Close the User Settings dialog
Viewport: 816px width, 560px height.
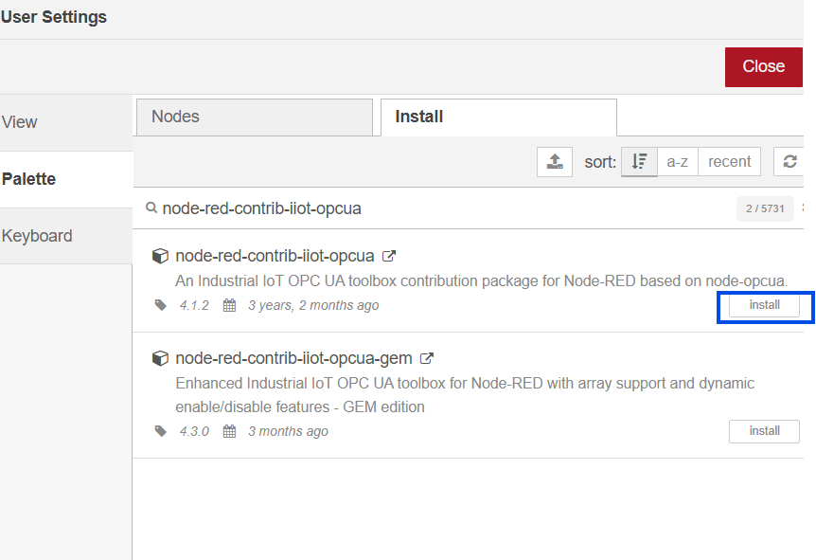point(763,66)
